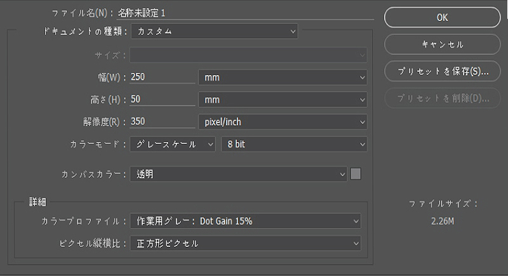Click the 高さ(H) value field
Screen dimensions: 508x276
(x=162, y=100)
